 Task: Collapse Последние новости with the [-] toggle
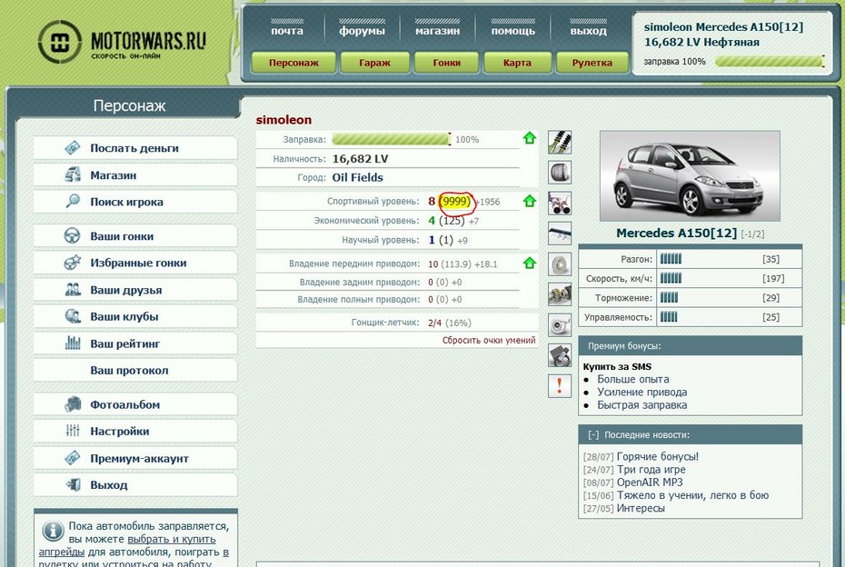[x=593, y=435]
